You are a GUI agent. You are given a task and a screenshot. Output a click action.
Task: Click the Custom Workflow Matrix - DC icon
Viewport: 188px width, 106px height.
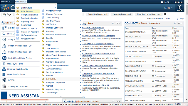point(4,52)
